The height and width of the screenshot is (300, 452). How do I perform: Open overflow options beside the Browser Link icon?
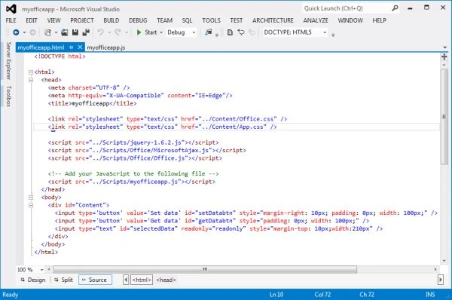pyautogui.click(x=217, y=35)
